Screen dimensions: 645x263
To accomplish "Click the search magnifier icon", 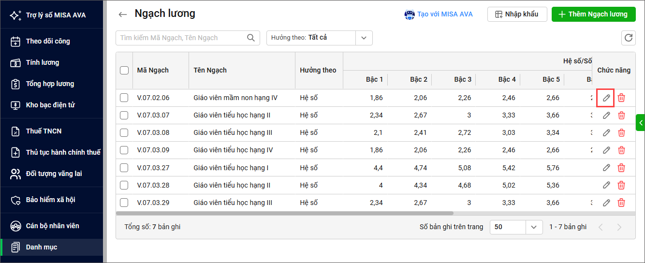I will pyautogui.click(x=250, y=38).
